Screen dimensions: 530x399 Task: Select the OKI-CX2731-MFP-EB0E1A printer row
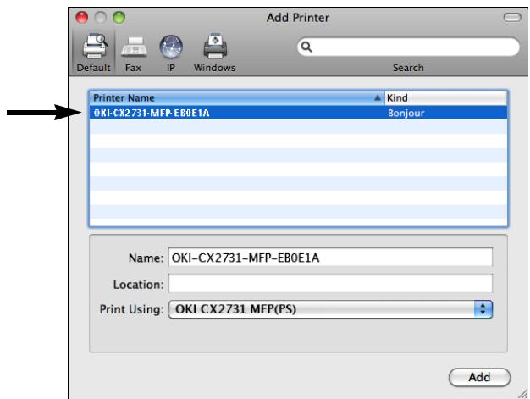click(x=298, y=113)
